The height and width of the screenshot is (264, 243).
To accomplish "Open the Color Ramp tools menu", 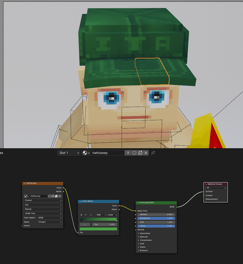I will click(x=91, y=215).
